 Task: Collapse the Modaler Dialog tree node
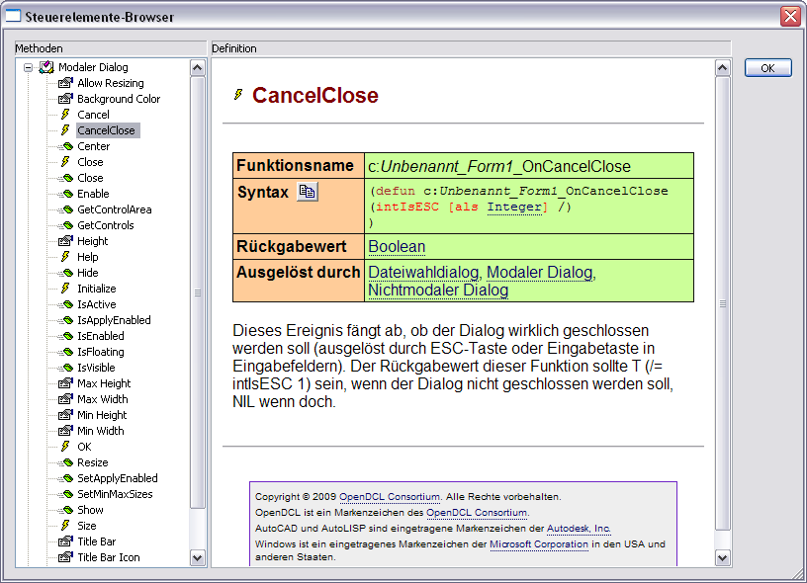[29, 67]
